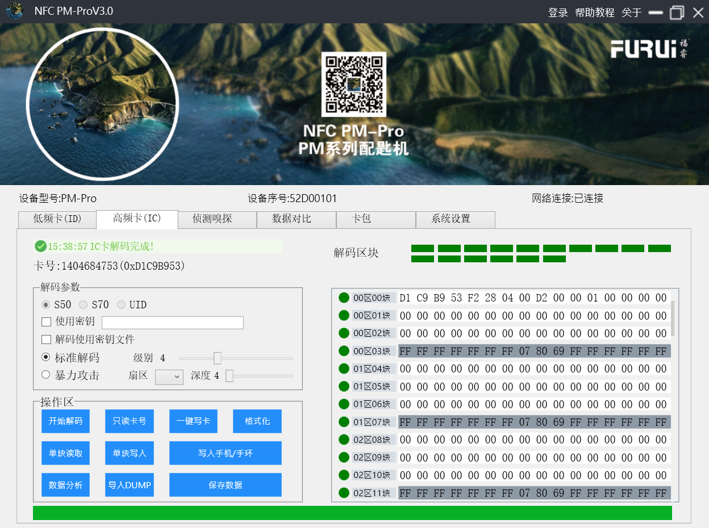Click the 单块写入 button
This screenshot has width=709, height=528.
pyautogui.click(x=130, y=453)
